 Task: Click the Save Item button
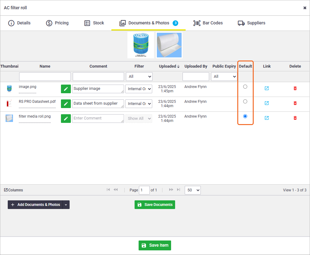155,245
